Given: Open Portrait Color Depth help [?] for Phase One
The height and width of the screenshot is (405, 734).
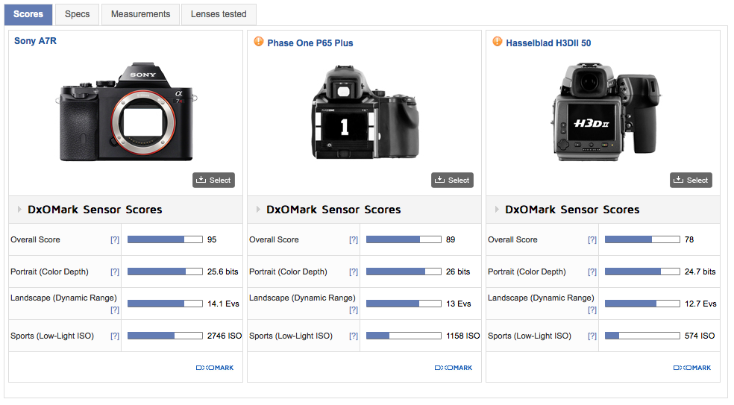Looking at the screenshot, I should point(354,272).
